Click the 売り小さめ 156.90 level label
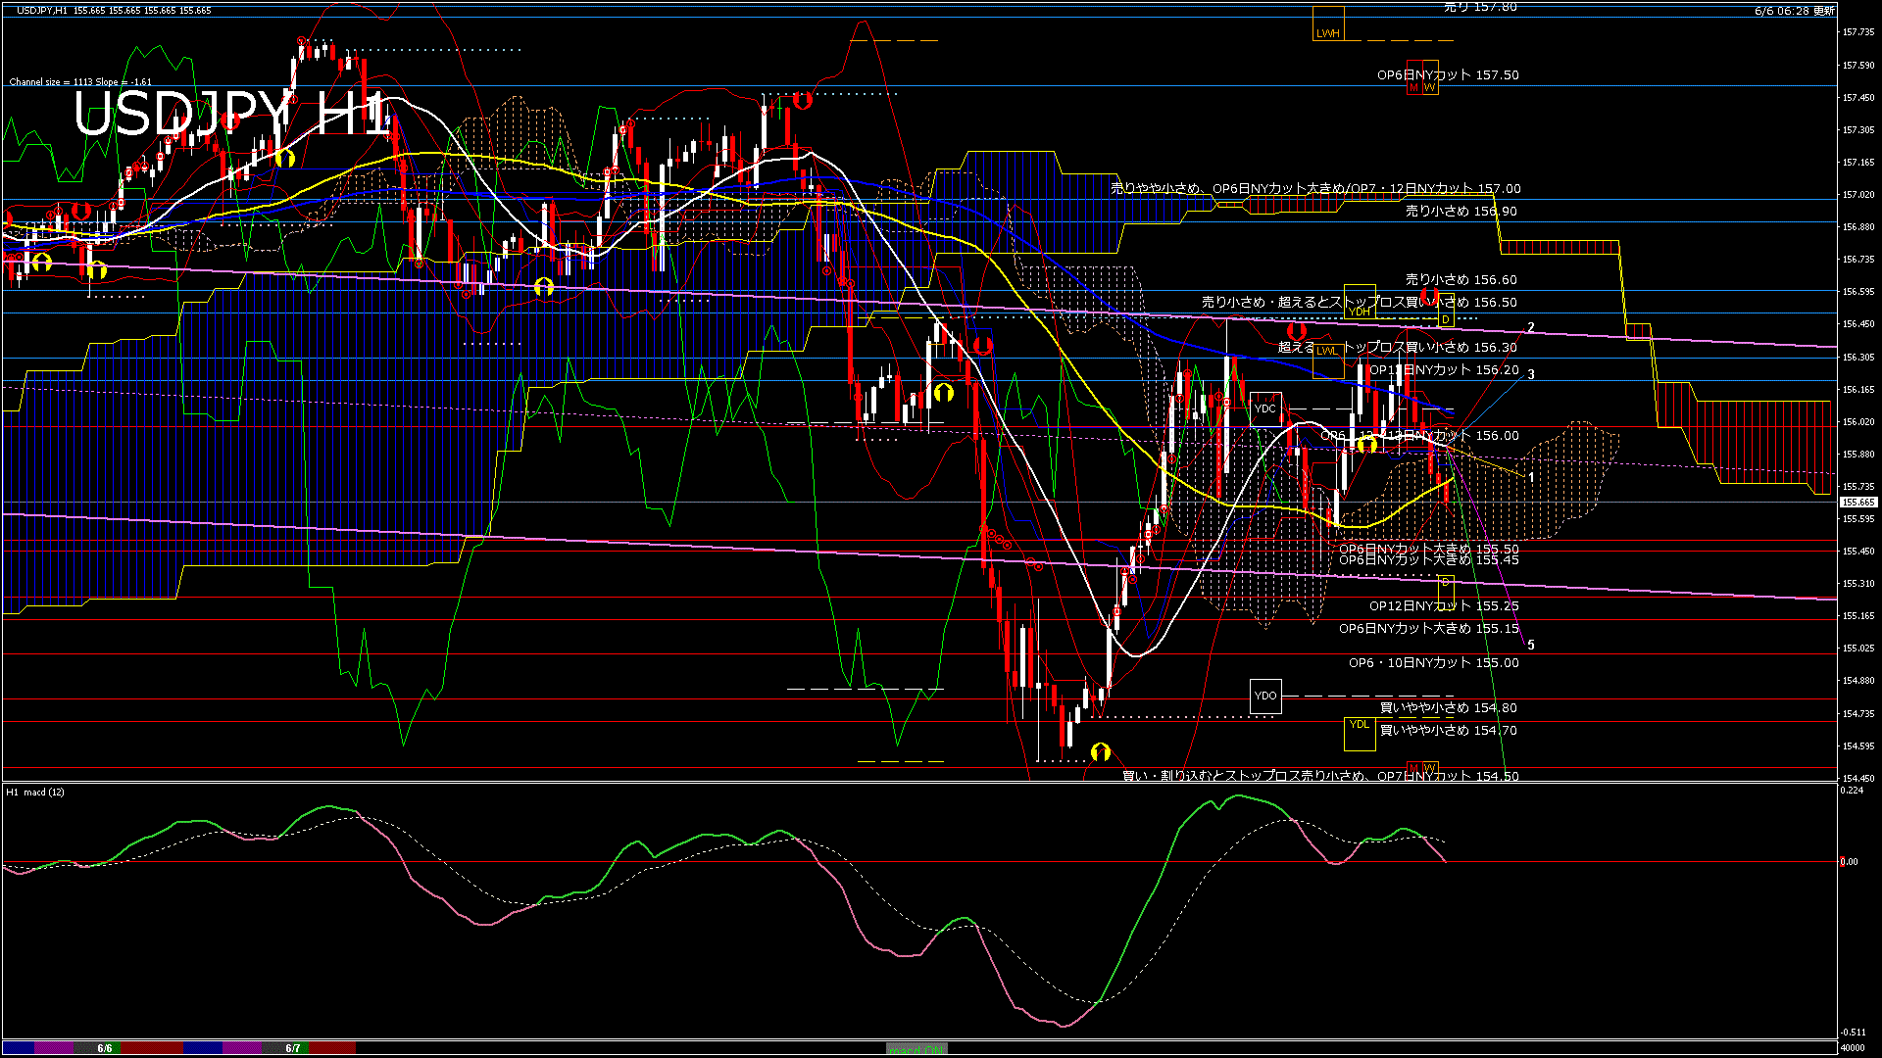Screen dimensions: 1882x1058 1461,211
